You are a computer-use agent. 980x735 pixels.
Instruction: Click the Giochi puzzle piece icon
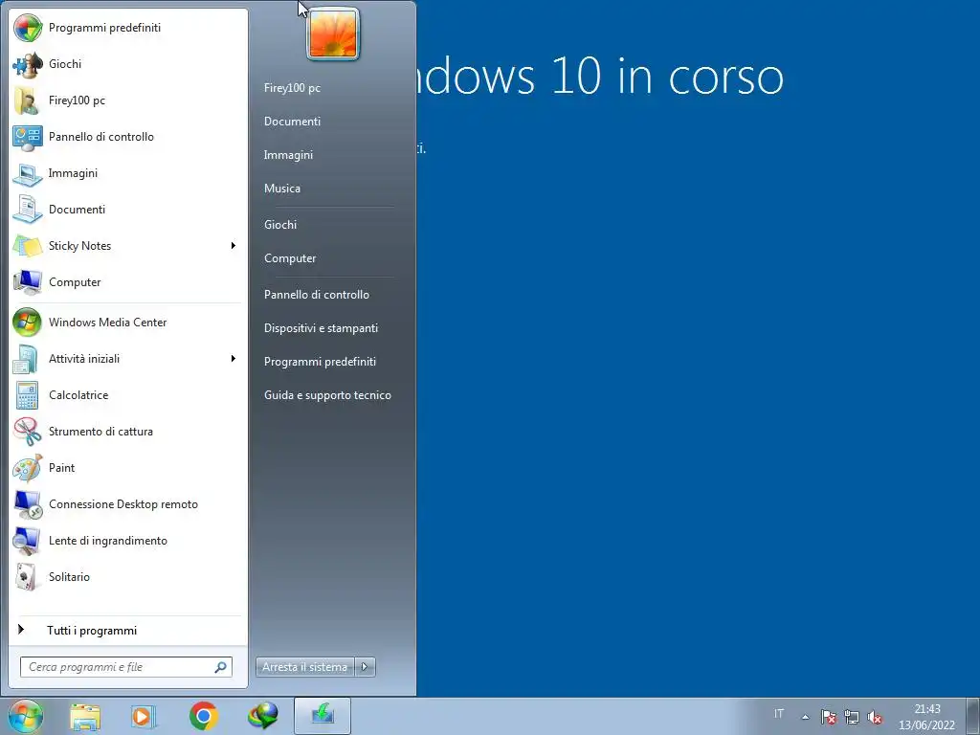[x=28, y=64]
